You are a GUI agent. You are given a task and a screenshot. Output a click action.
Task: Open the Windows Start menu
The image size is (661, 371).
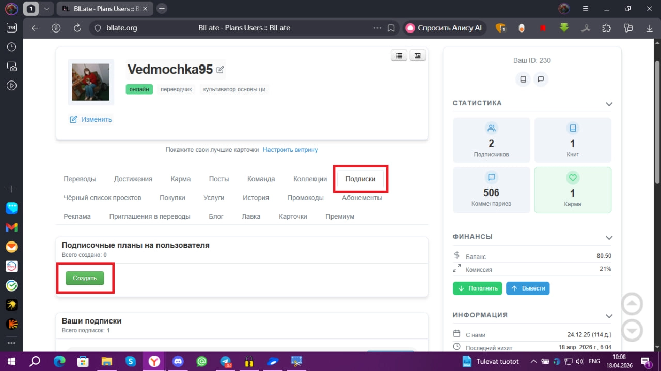10,361
